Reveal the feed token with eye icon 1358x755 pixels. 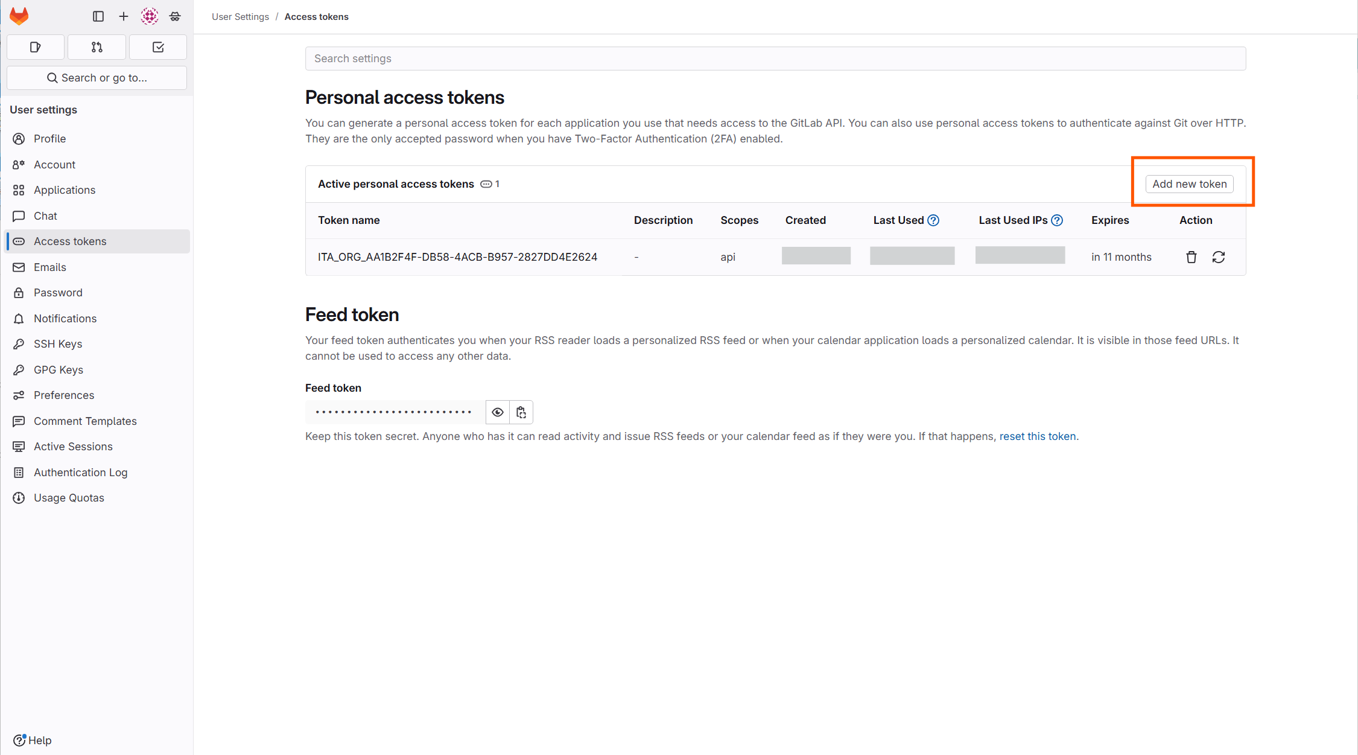pyautogui.click(x=498, y=412)
